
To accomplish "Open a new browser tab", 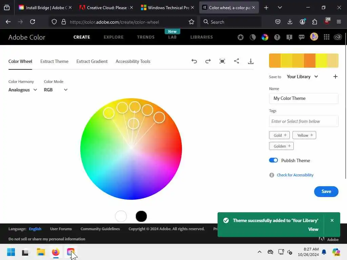I will [266, 8].
